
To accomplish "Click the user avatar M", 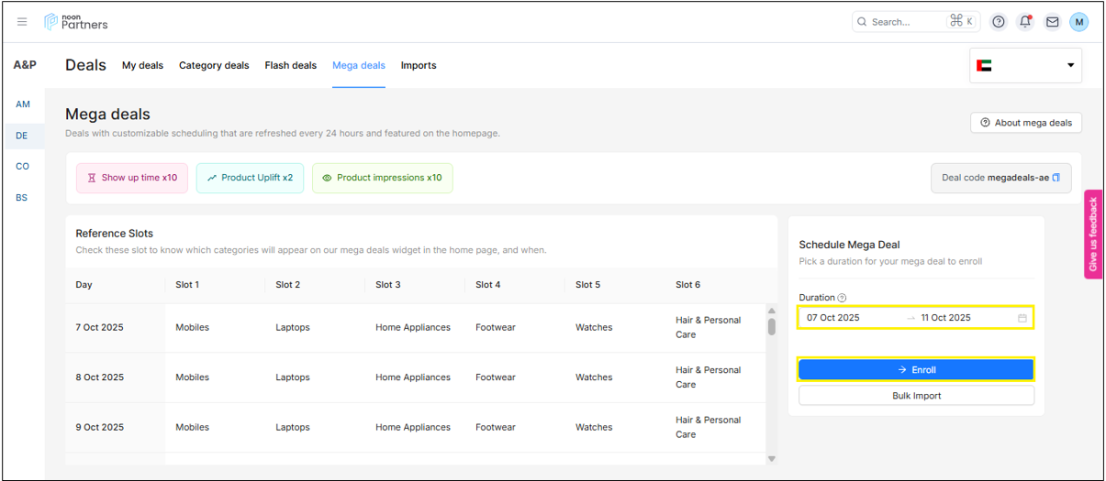I will pyautogui.click(x=1078, y=22).
